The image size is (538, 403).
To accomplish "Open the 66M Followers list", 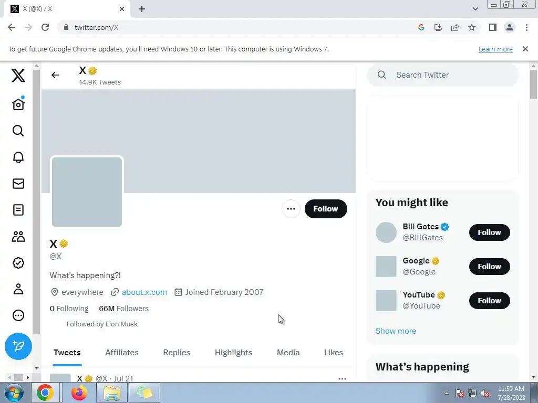I will (124, 309).
